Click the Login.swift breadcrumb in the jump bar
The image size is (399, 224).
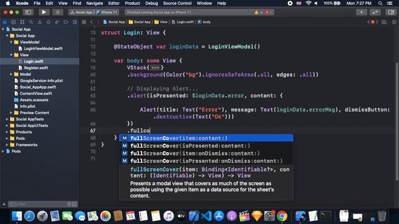pos(183,22)
